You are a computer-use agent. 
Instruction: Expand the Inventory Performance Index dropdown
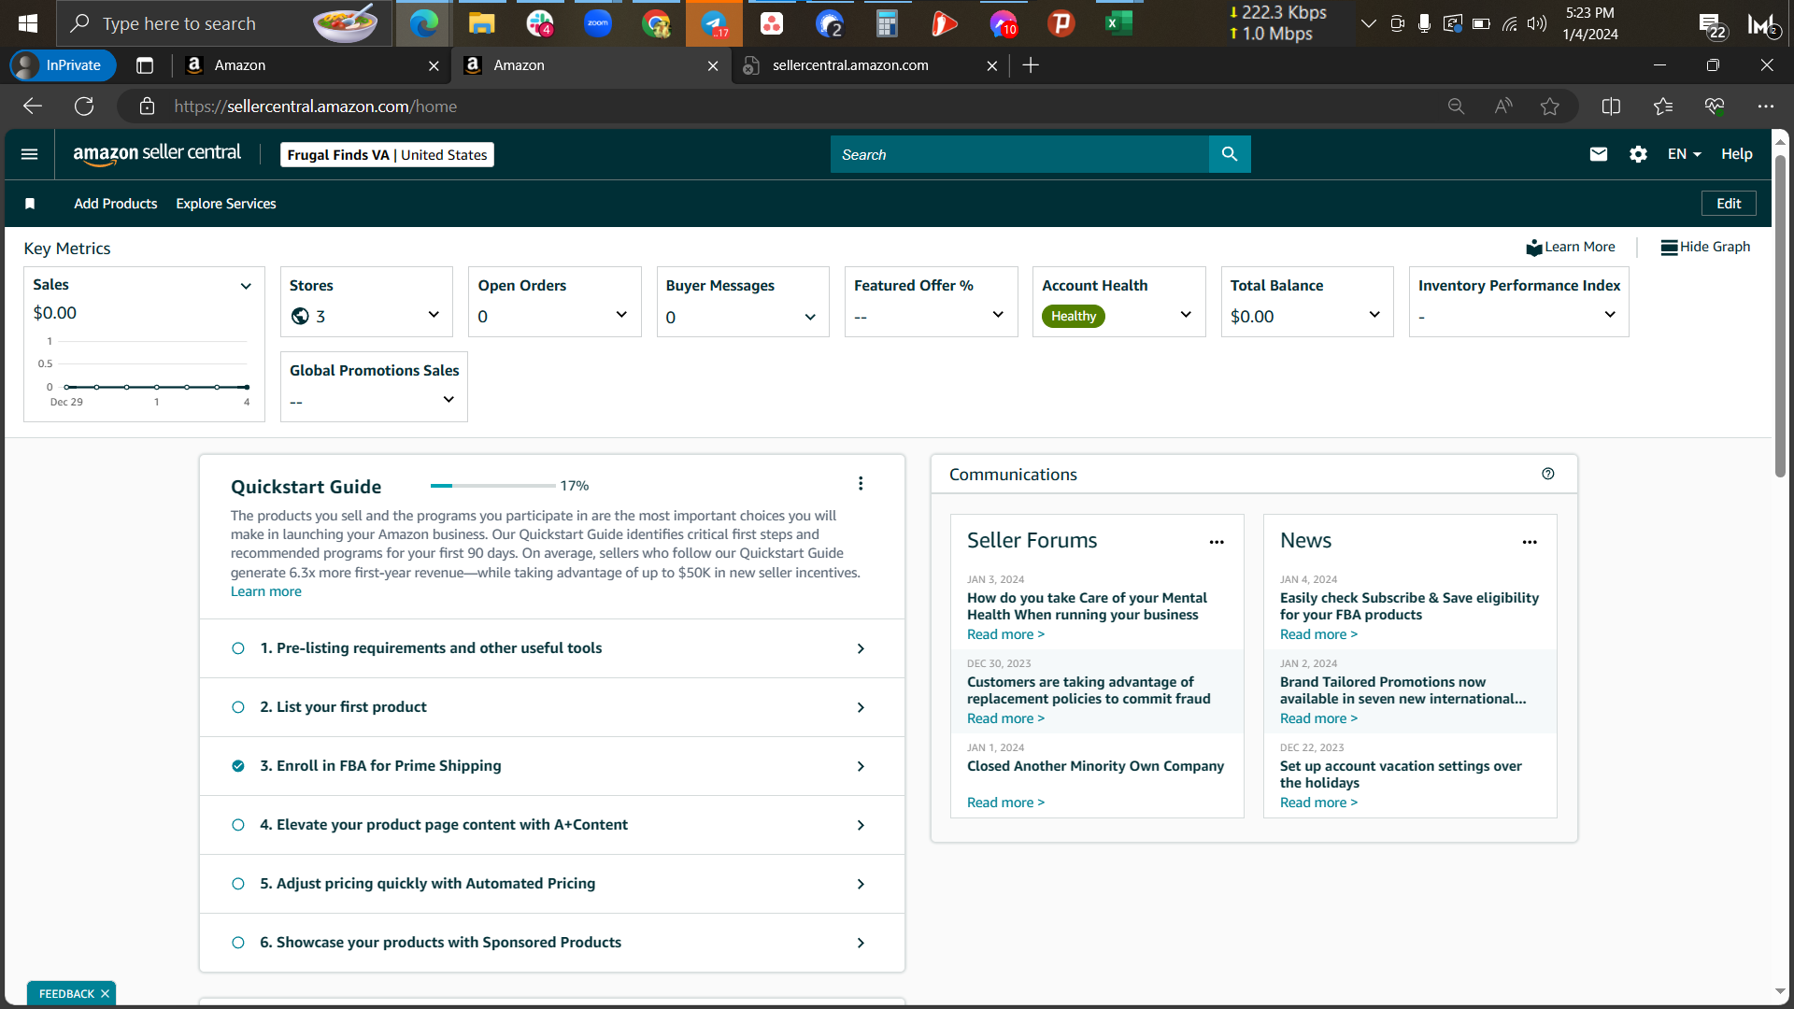tap(1610, 315)
